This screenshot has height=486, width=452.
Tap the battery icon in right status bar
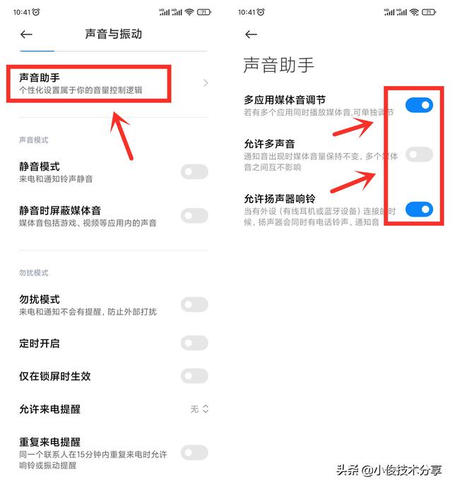tap(429, 12)
